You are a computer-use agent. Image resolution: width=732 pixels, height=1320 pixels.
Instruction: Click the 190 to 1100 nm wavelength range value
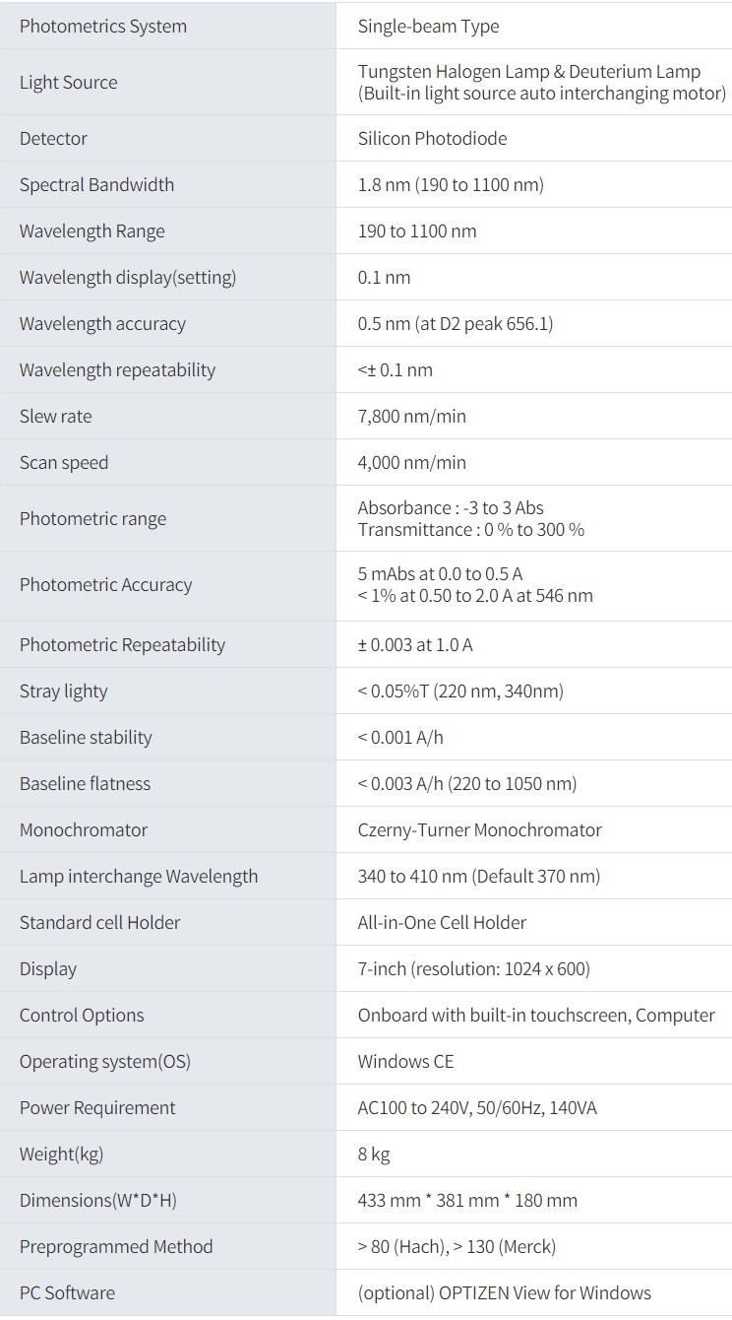click(417, 231)
